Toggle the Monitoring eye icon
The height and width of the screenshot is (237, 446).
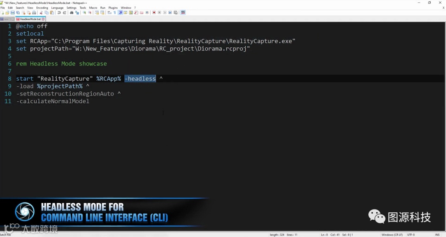[x=147, y=12]
